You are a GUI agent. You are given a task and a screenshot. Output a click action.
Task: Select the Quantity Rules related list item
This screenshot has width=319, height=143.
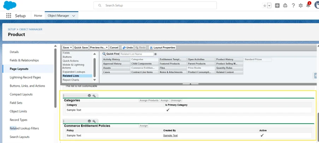coord(229,68)
